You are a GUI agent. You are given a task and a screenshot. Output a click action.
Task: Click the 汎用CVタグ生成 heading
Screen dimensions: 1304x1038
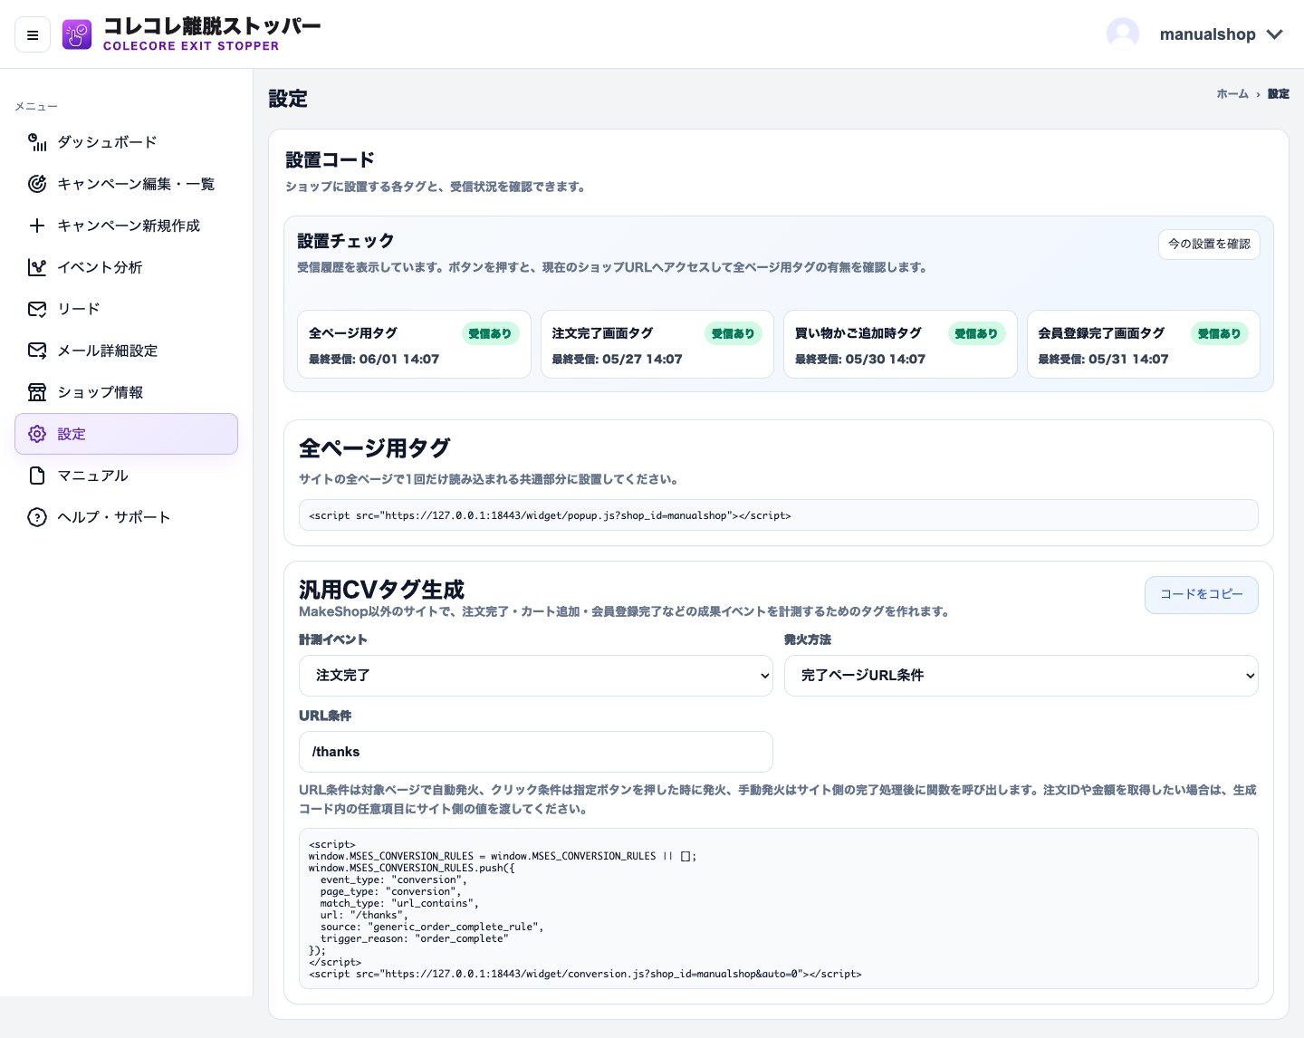point(381,590)
